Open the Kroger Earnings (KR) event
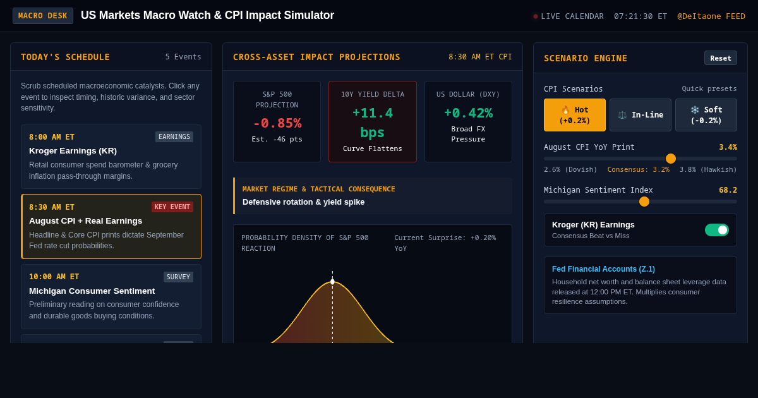Screen dimensions: 758x398 point(111,157)
